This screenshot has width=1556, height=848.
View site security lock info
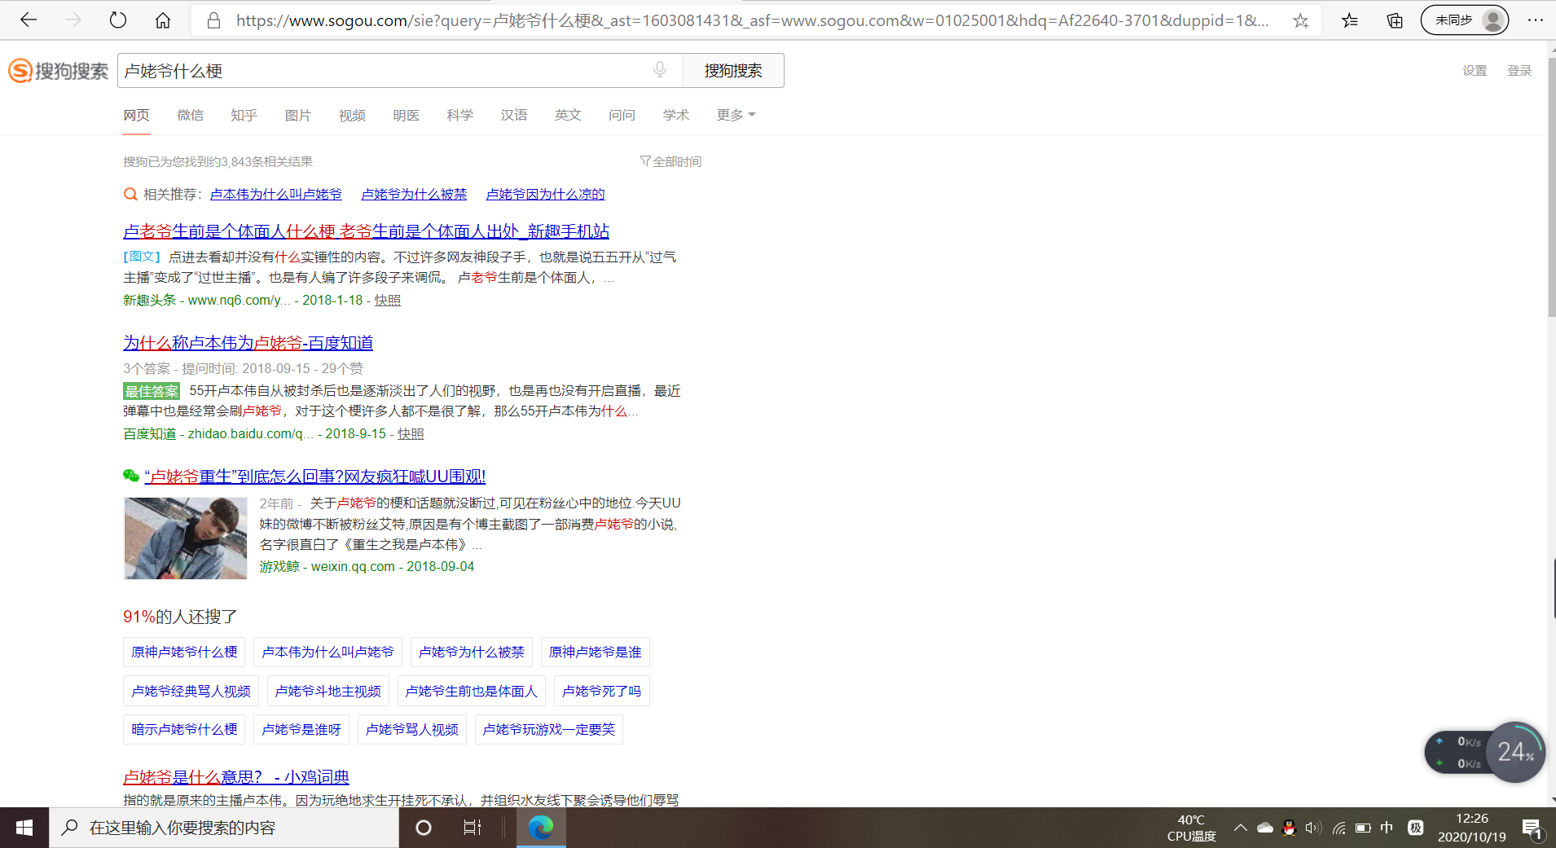[214, 20]
